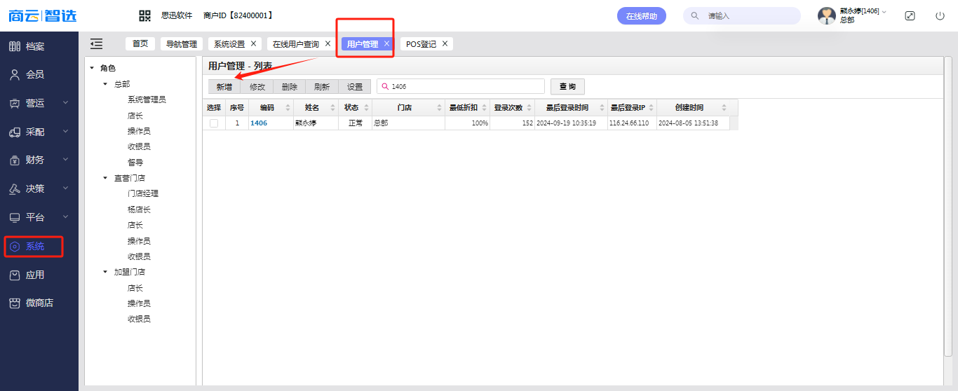Select 杨店长 role in the tree
This screenshot has height=391, width=958.
(x=139, y=210)
